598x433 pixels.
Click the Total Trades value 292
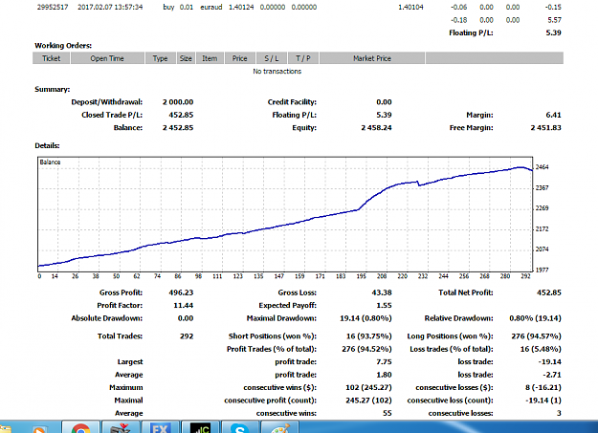(187, 336)
